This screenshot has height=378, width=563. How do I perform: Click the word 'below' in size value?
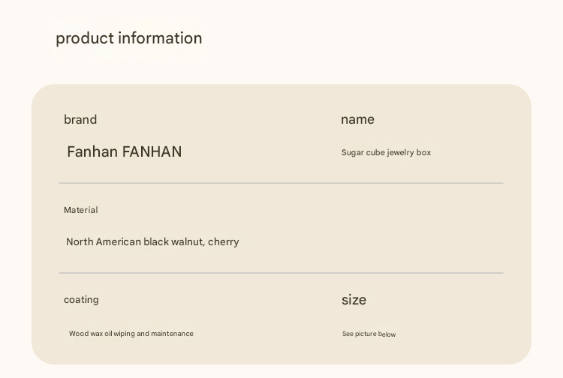tap(387, 334)
